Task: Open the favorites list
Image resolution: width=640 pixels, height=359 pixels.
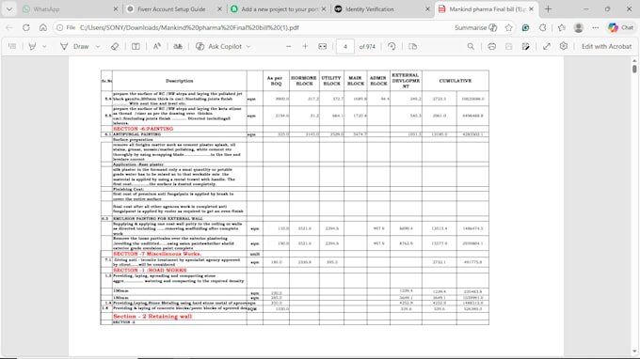Action: [x=562, y=27]
